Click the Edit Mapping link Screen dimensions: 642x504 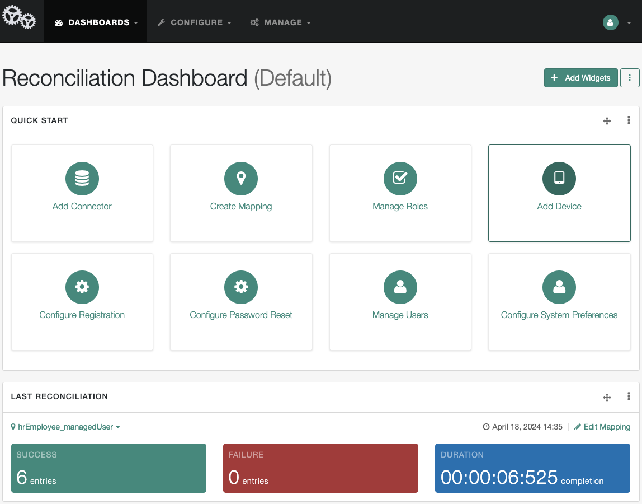tap(602, 427)
